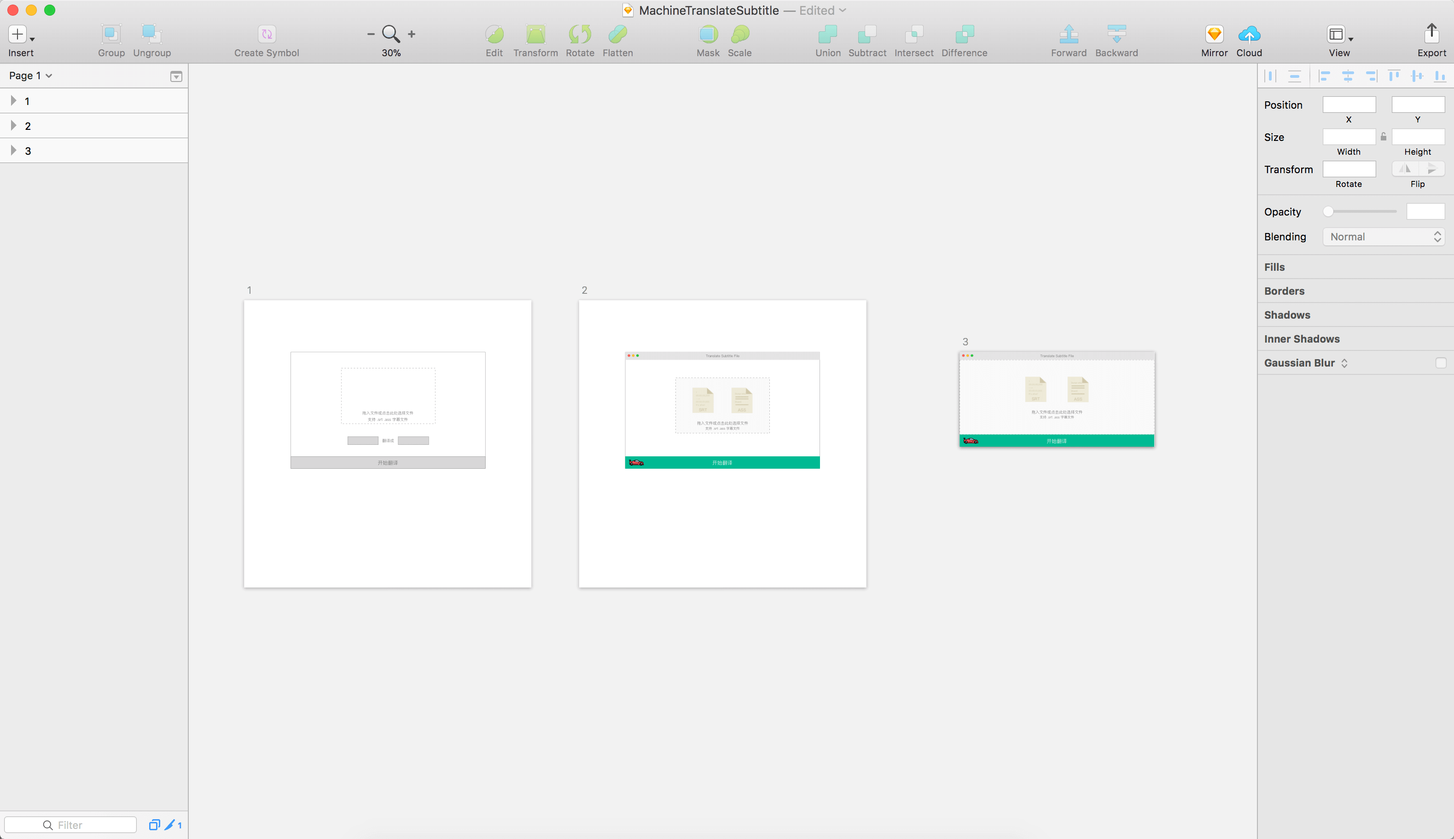Open the Mirror feature
This screenshot has height=839, width=1454.
point(1215,35)
